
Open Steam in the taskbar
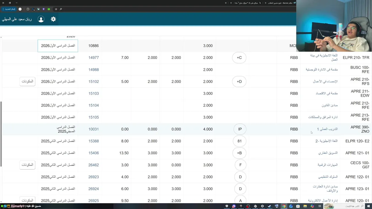click(x=269, y=206)
